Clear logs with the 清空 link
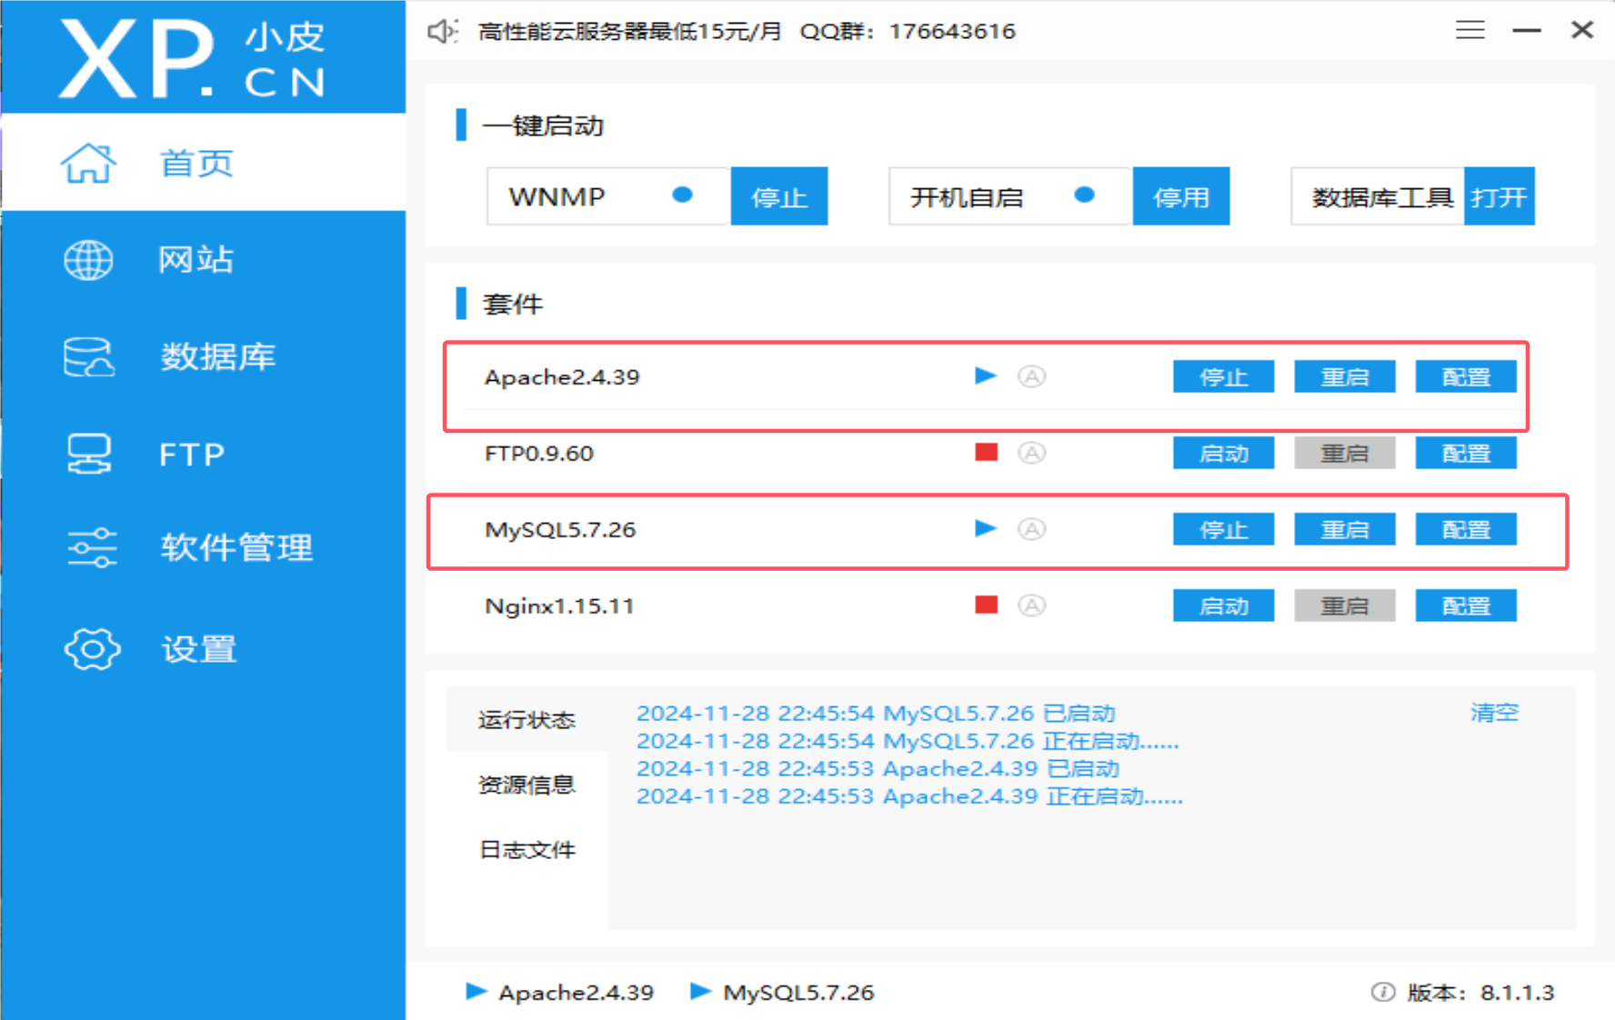This screenshot has width=1615, height=1020. [x=1494, y=713]
